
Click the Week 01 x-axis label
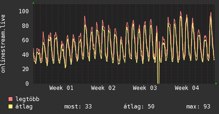(x=61, y=88)
